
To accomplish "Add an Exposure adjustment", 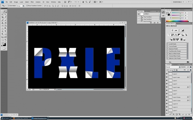I will 182,30.
